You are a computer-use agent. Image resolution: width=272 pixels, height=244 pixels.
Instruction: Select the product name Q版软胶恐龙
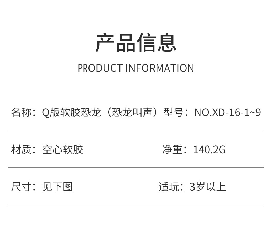click(72, 112)
